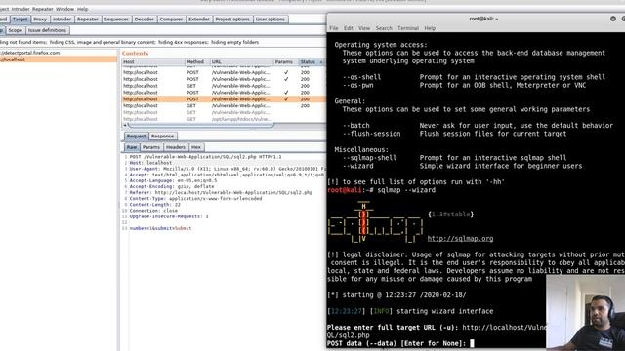Show the Response tab
The height and width of the screenshot is (351, 625).
[163, 136]
